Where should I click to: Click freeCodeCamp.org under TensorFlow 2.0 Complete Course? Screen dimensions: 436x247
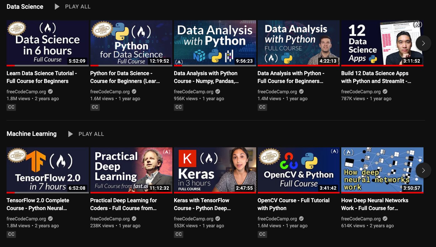pyautogui.click(x=26, y=219)
